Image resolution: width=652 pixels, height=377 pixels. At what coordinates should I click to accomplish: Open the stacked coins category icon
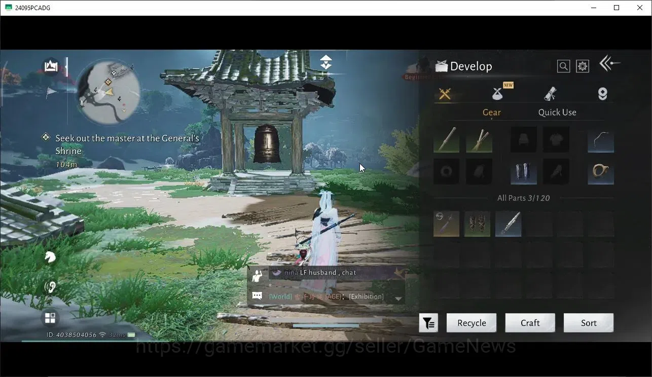(602, 94)
